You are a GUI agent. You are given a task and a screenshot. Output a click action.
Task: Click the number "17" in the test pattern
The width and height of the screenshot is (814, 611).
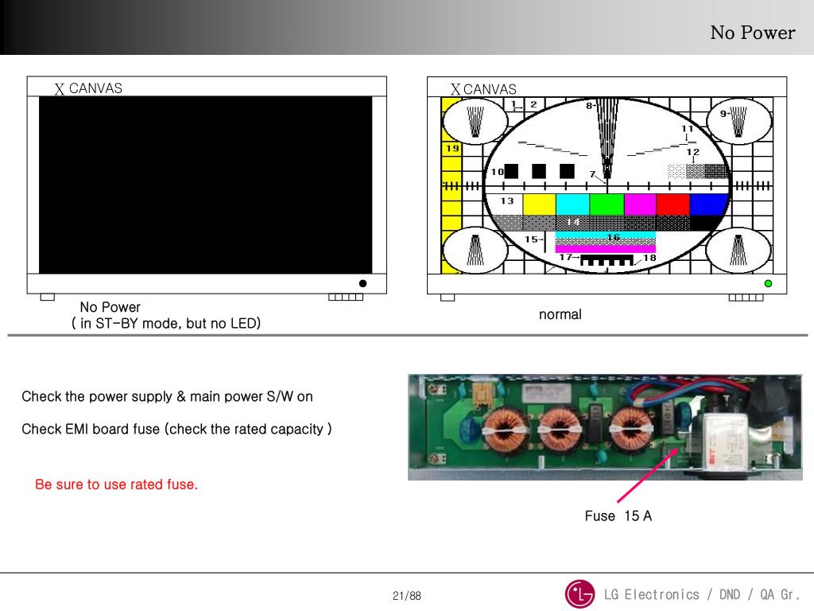(x=565, y=257)
